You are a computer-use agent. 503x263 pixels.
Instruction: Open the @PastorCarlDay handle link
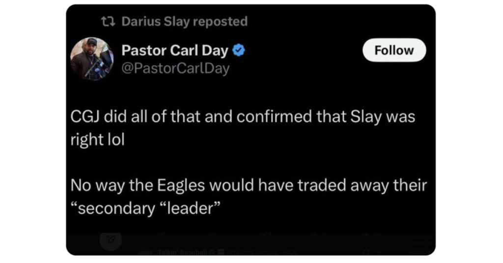coord(175,69)
